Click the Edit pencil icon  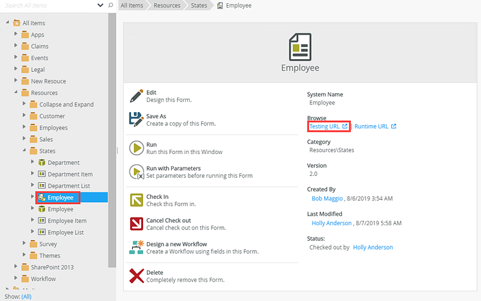pos(136,96)
